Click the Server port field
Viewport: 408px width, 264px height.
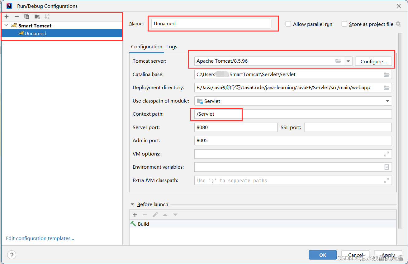(x=236, y=127)
